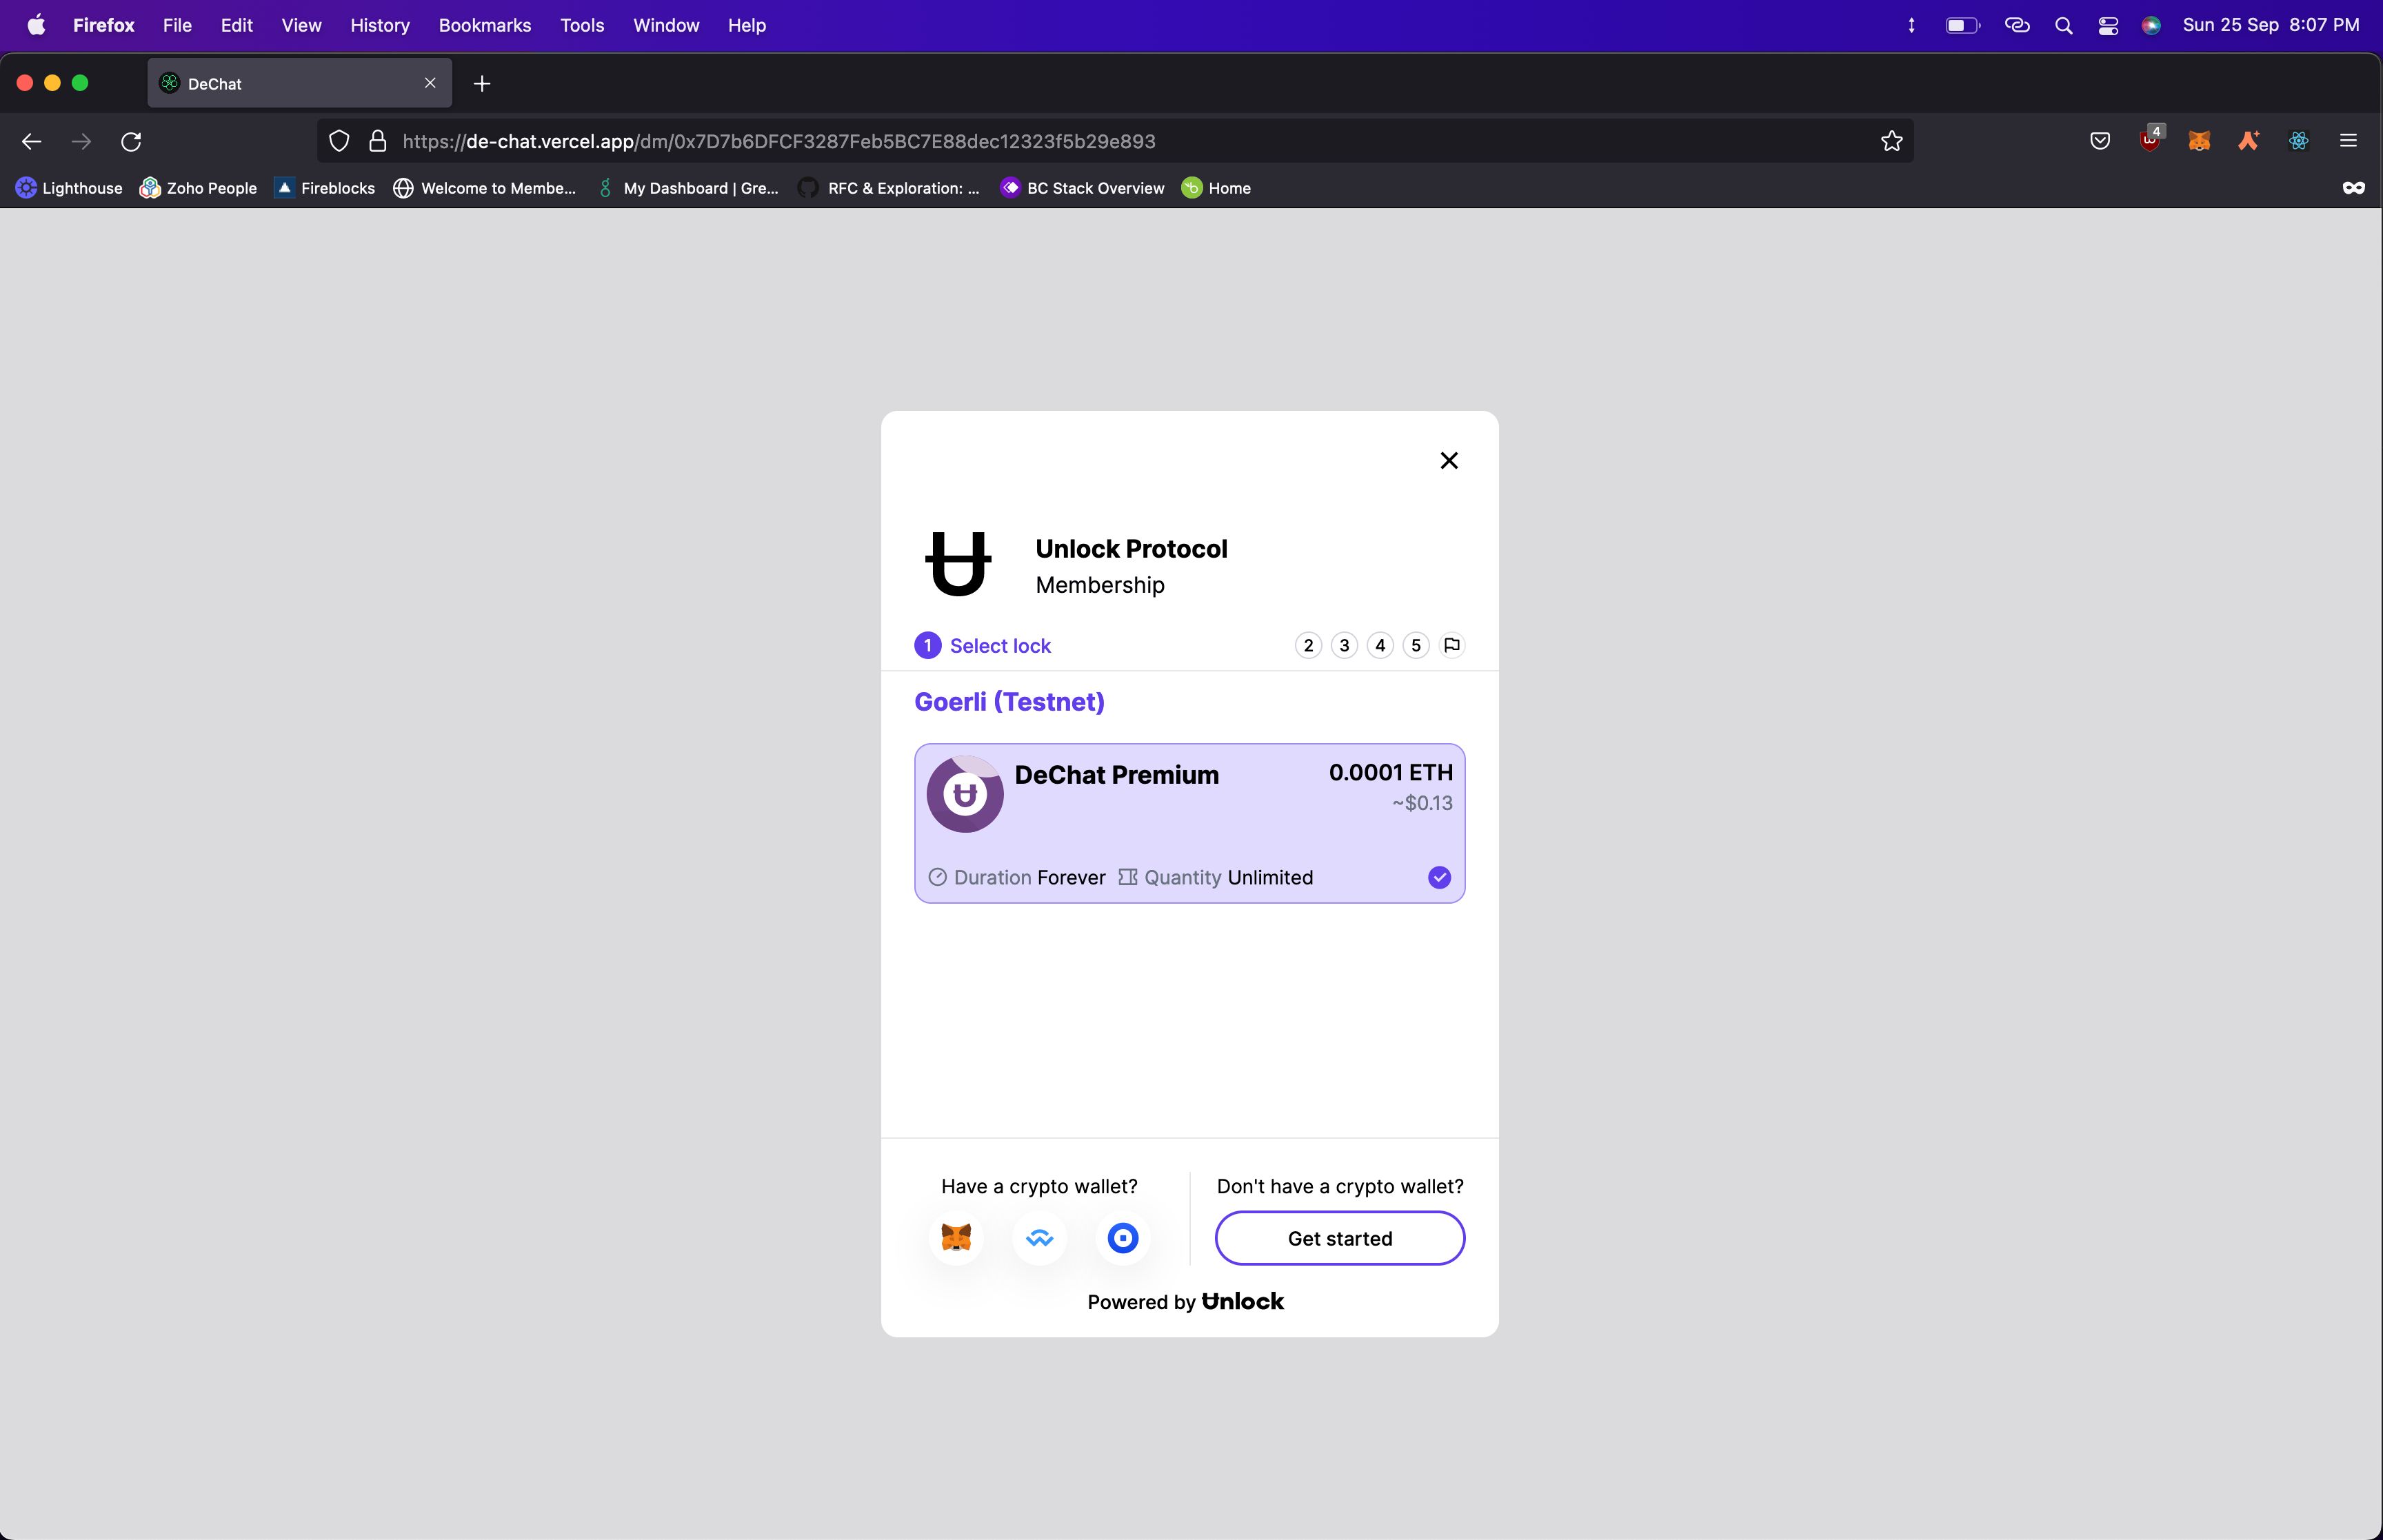The width and height of the screenshot is (2383, 1540).
Task: Open the Welcome to Membe... bookmark
Action: point(485,188)
